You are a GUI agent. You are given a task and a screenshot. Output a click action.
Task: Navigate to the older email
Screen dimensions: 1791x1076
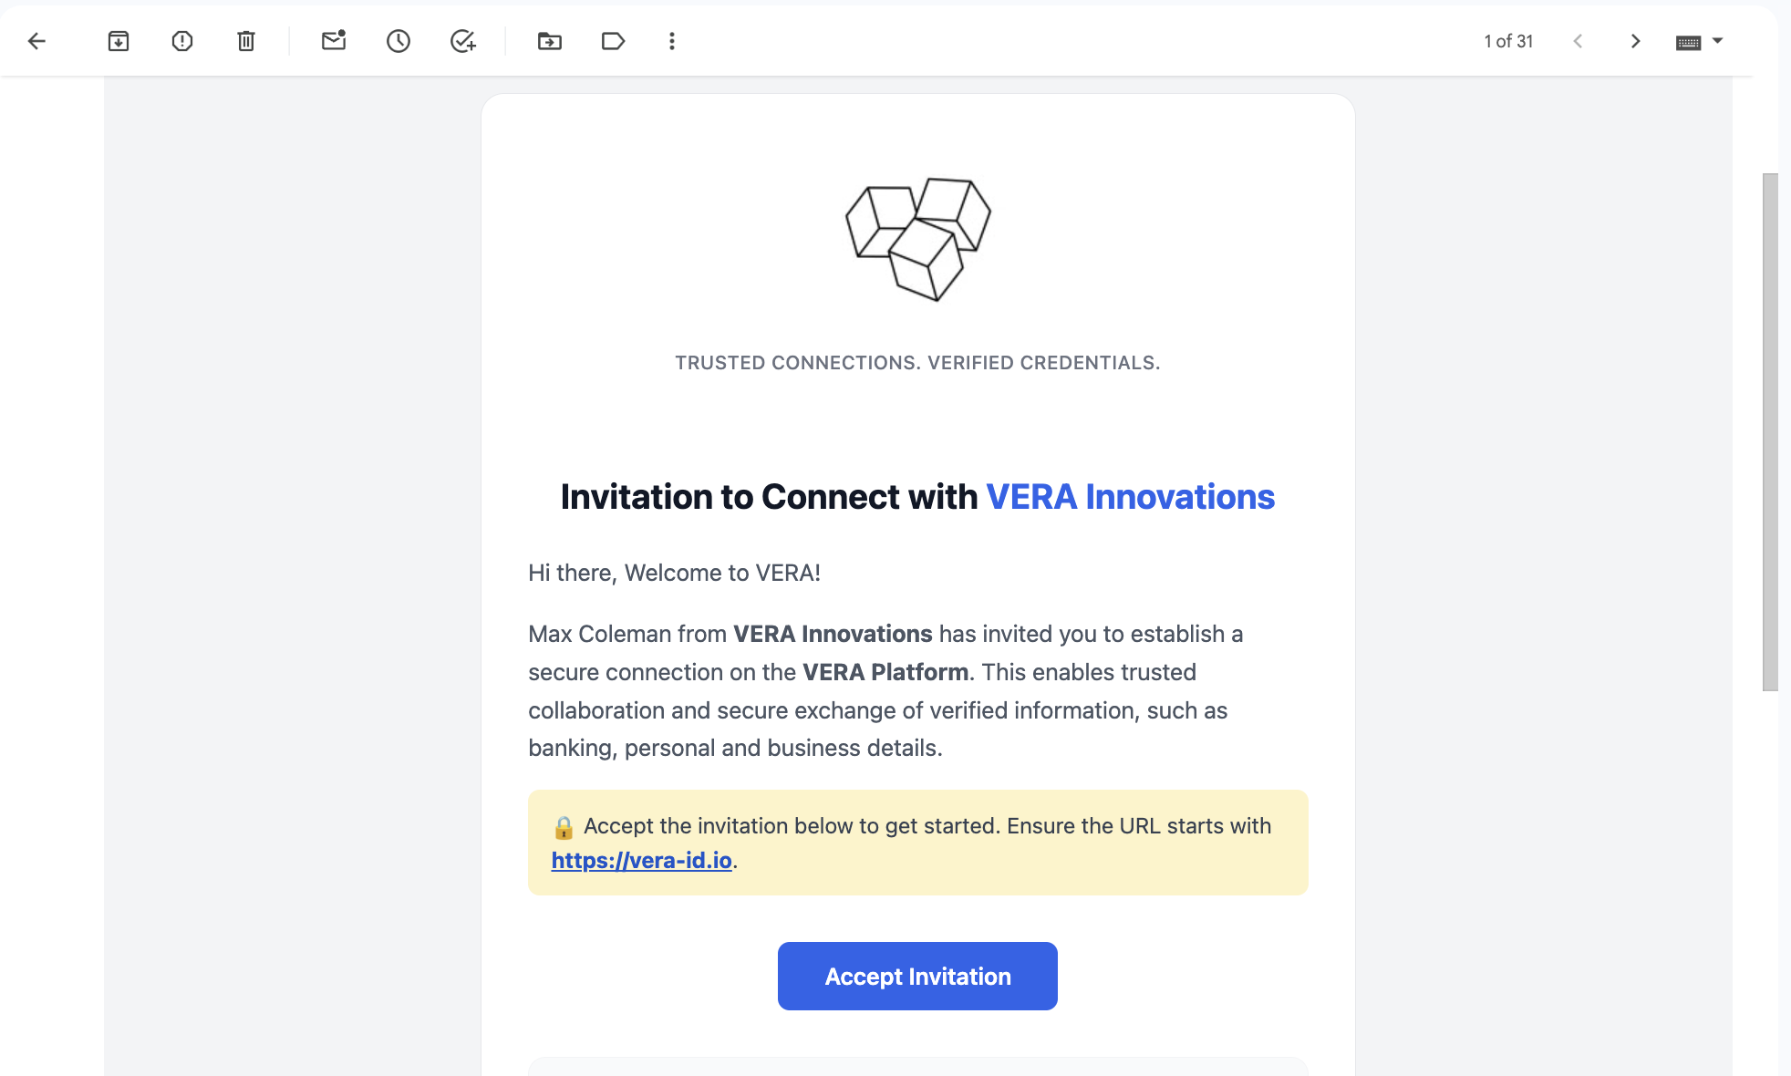click(x=1635, y=40)
